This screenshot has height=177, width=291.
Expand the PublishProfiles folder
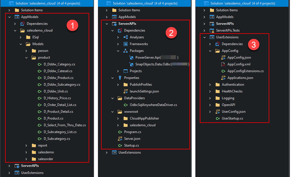[x=118, y=85]
